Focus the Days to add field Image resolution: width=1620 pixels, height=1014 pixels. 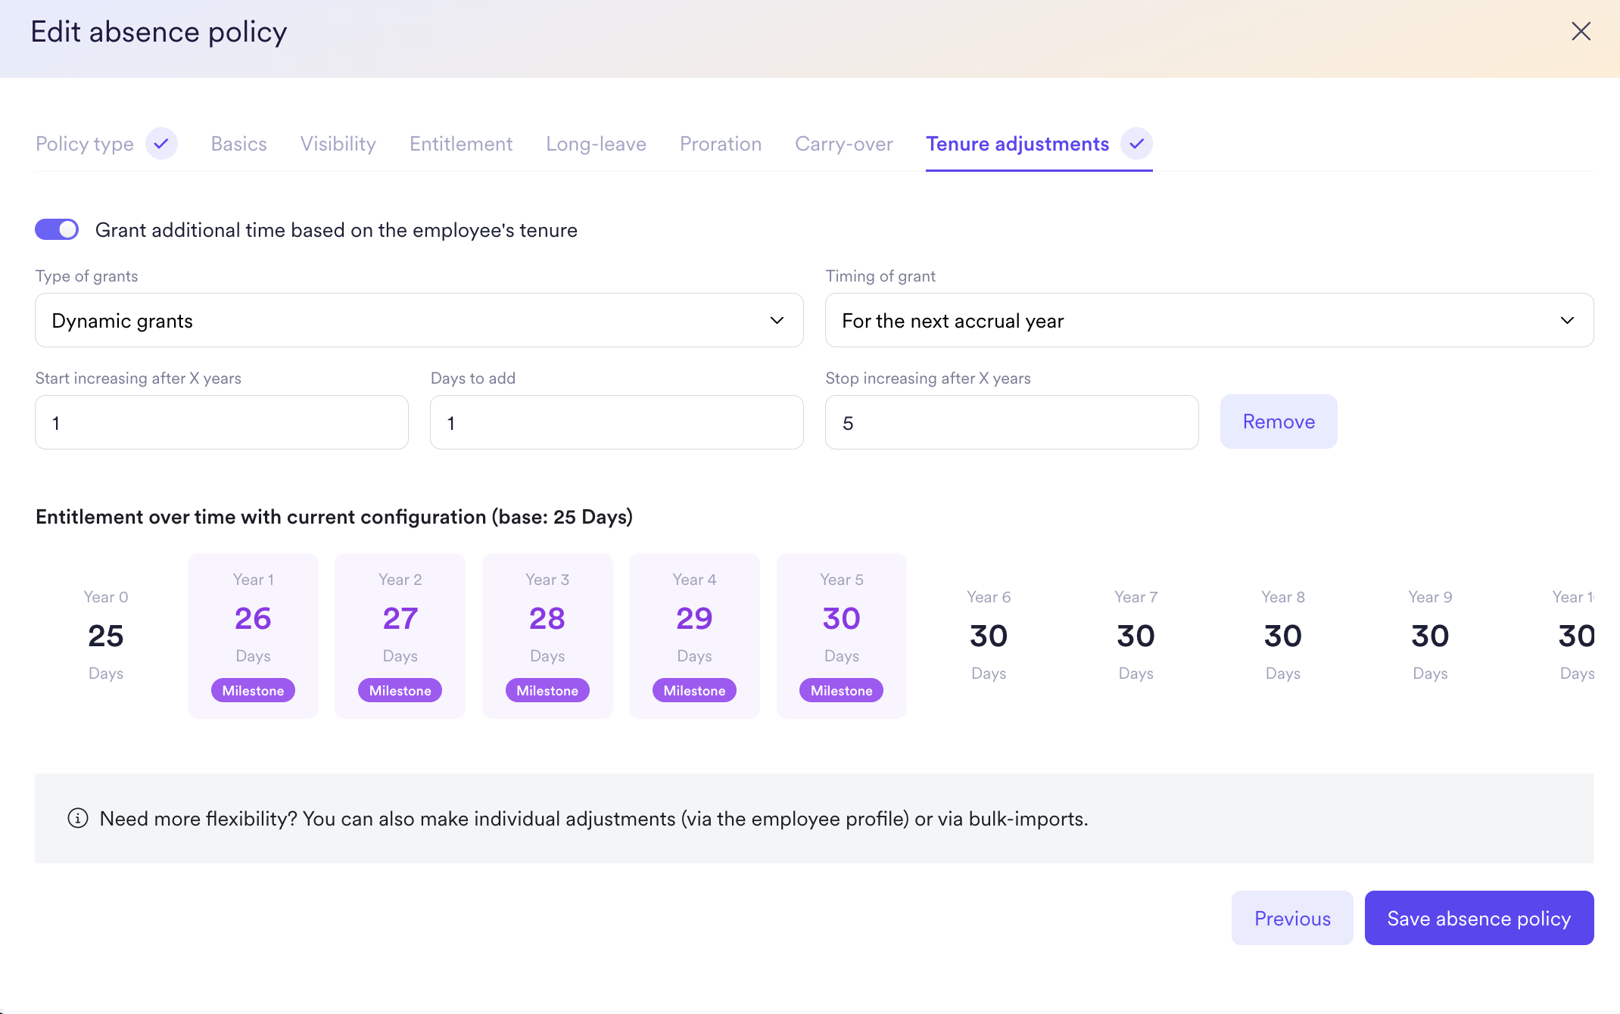click(616, 422)
